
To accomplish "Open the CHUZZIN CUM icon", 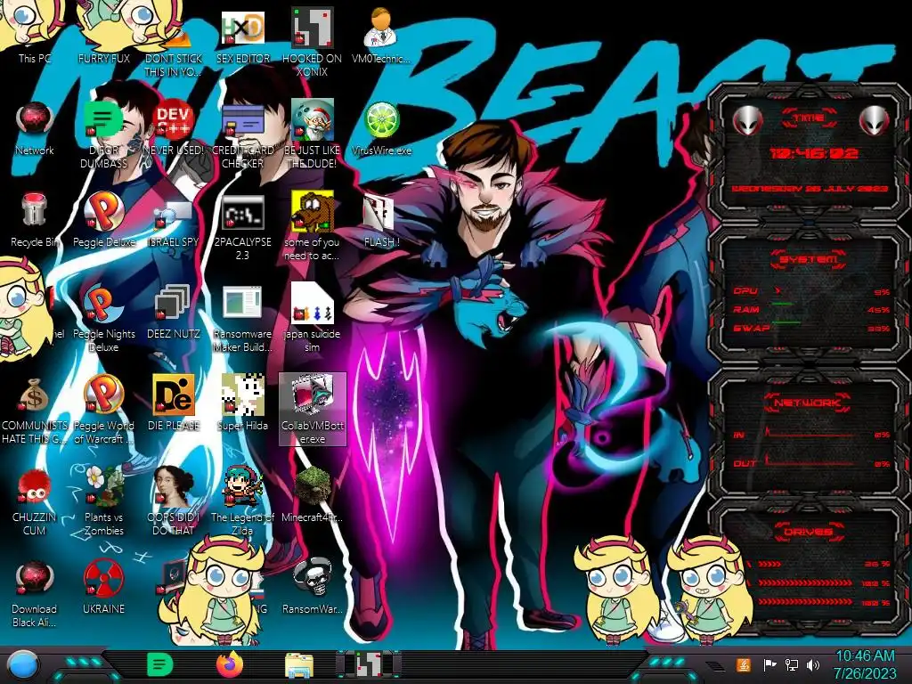I will click(x=35, y=501).
